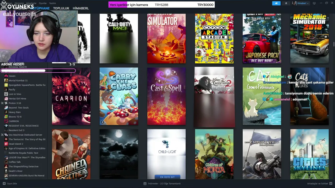
Task: Click the Coffee Talk game icon
Action: [x=6, y=162]
